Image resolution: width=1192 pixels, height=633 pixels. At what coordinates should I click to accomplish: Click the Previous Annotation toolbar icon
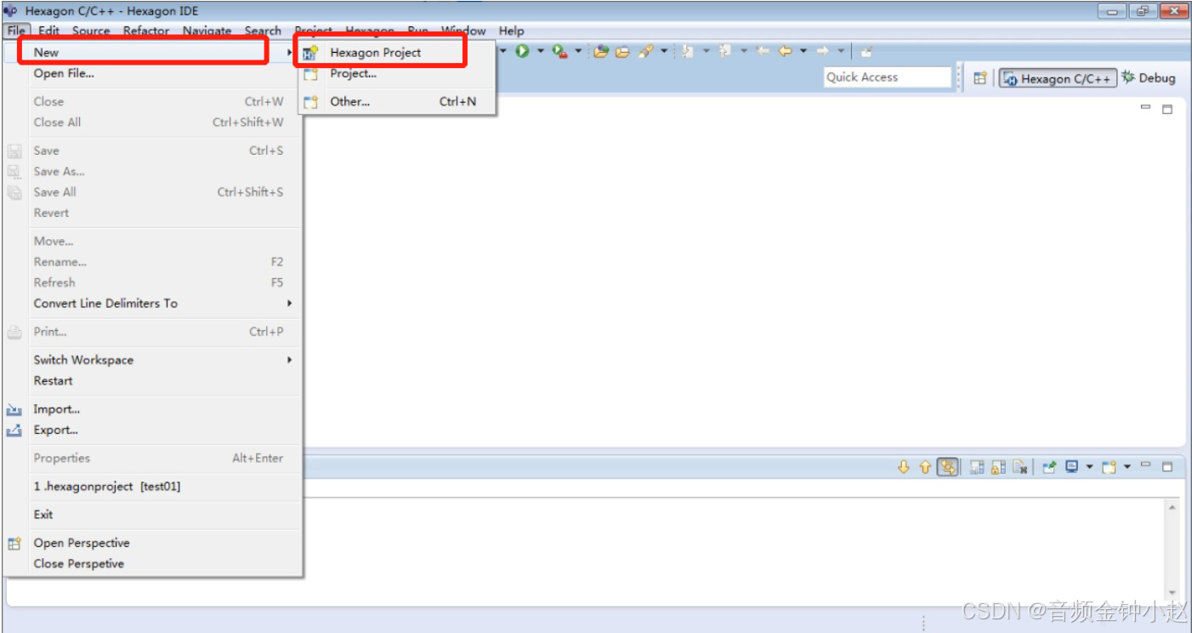724,51
